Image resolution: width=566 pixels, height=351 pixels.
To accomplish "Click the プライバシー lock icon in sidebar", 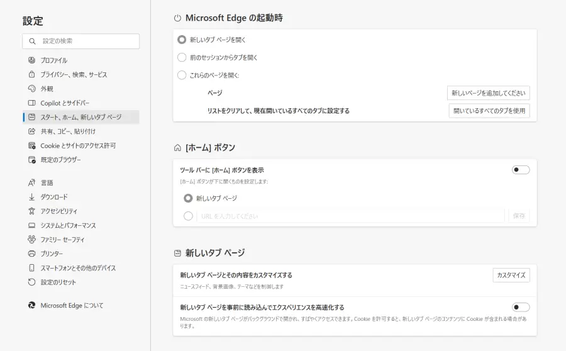I will (x=32, y=74).
